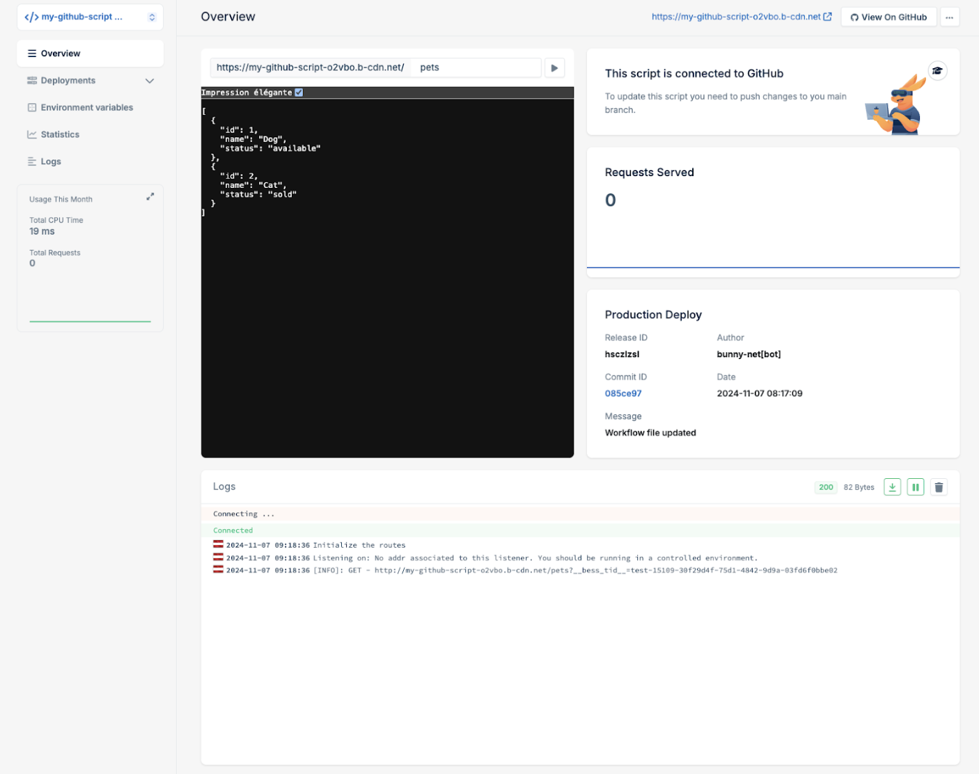Clear logs with trash icon
Image resolution: width=979 pixels, height=774 pixels.
(939, 487)
